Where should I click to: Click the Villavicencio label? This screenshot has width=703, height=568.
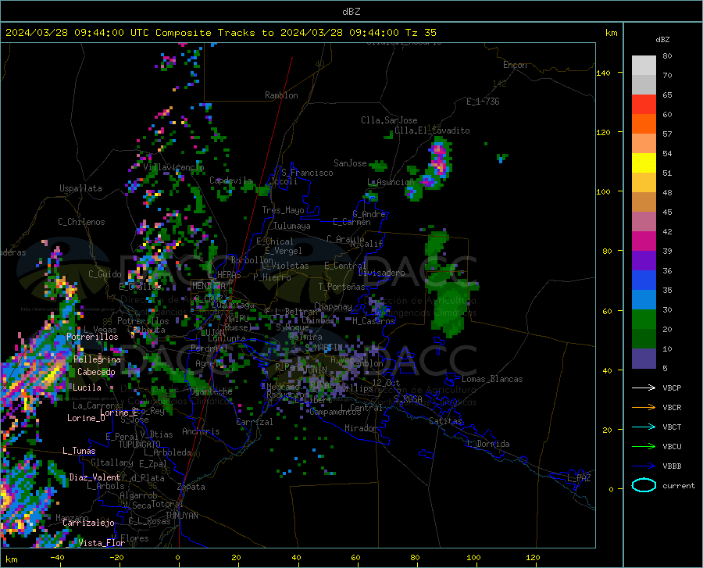tap(173, 167)
